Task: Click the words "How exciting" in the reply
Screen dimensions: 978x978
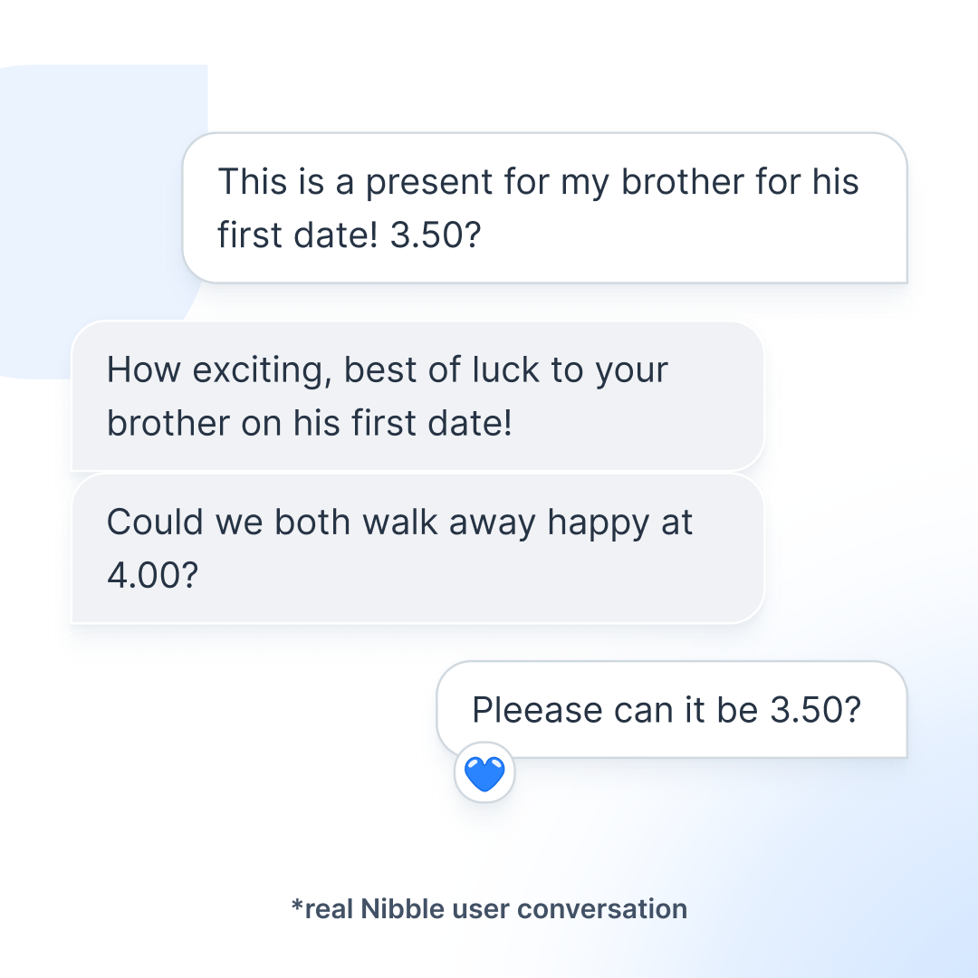Action: click(217, 370)
